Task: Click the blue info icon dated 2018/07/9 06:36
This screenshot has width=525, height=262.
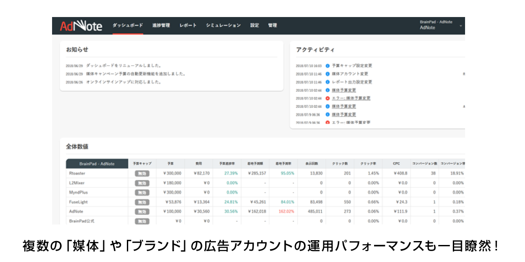Action: tap(327, 114)
